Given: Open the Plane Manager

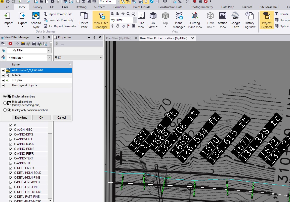Looking at the screenshot, I should click(179, 20).
